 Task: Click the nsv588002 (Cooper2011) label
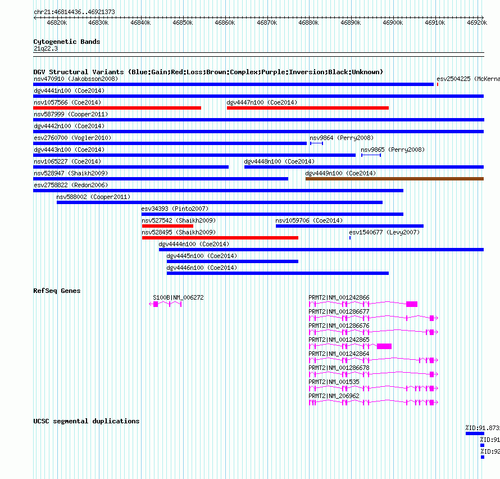[93, 197]
